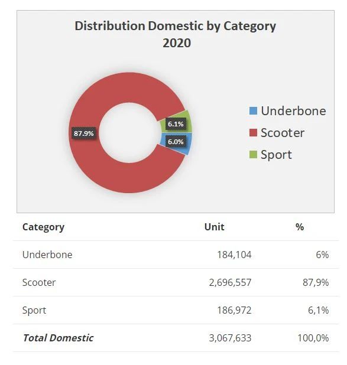347x365 pixels.
Task: Select the Underbone table row label
Action: [47, 255]
